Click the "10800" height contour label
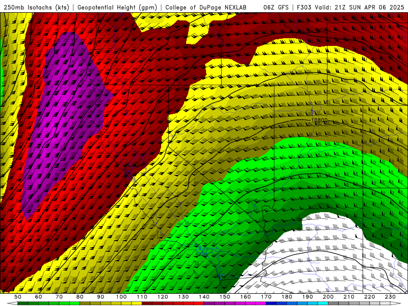This screenshot has width=408, height=306. click(319, 120)
